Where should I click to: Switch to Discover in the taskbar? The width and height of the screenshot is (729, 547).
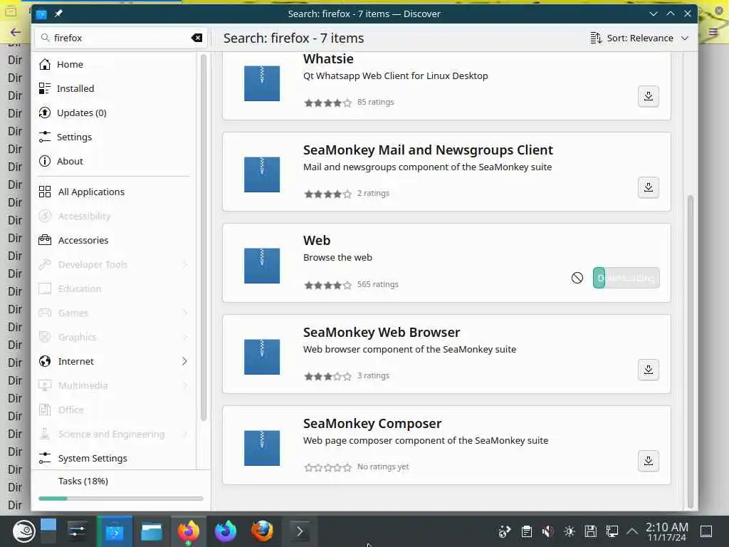pyautogui.click(x=115, y=531)
